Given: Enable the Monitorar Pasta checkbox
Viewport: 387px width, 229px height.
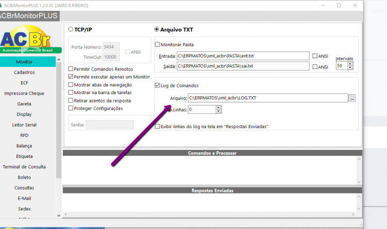Looking at the screenshot, I should (x=157, y=44).
